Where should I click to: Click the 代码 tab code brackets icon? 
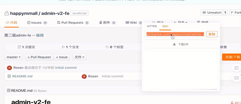(x=7, y=23)
